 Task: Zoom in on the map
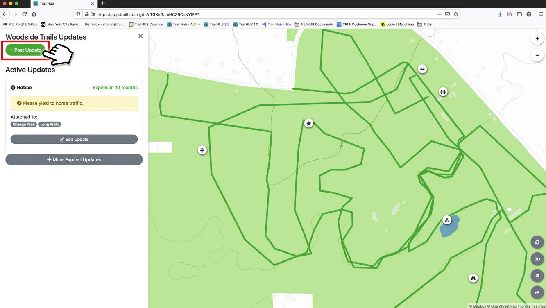[x=537, y=39]
